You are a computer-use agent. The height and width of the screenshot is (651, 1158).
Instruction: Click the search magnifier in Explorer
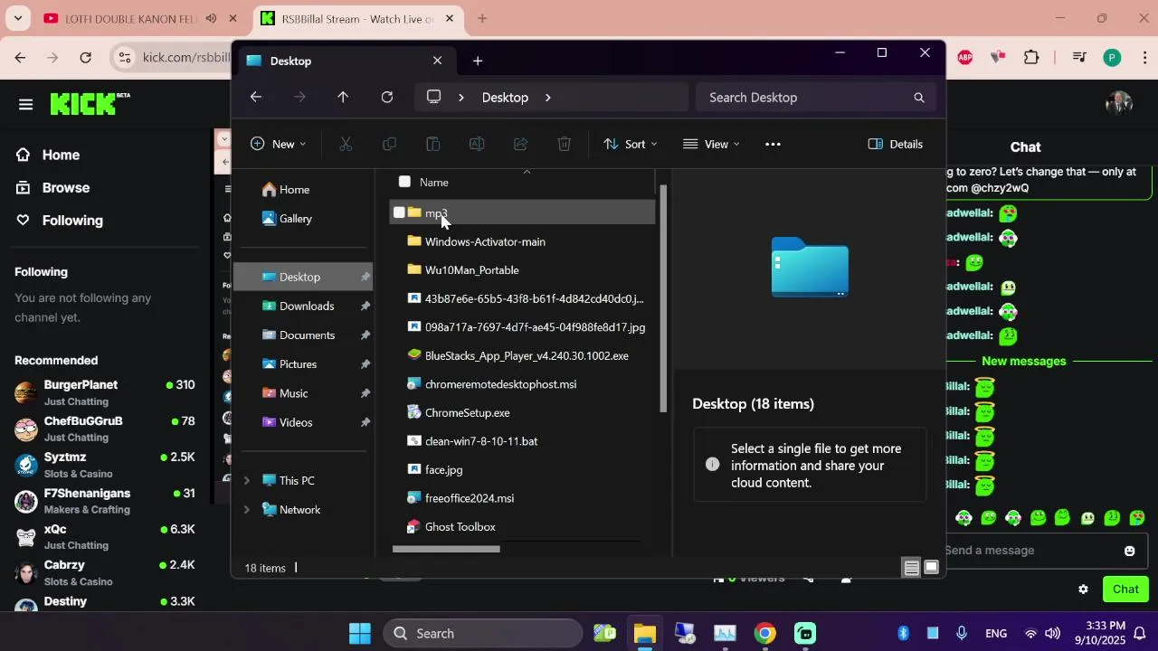click(919, 98)
